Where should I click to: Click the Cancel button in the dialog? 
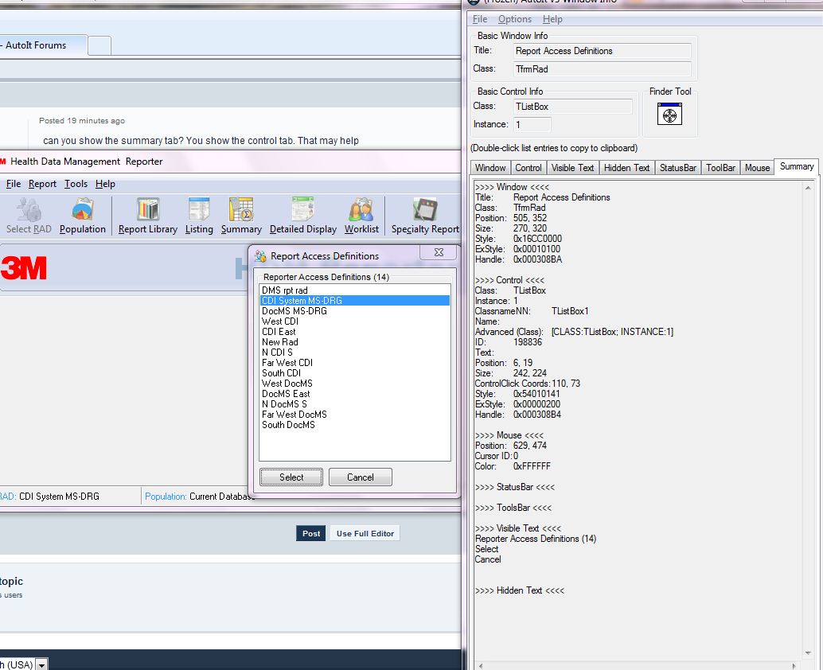360,477
